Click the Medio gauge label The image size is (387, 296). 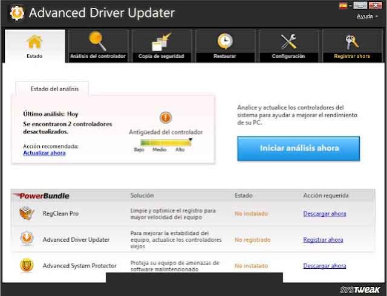(160, 149)
